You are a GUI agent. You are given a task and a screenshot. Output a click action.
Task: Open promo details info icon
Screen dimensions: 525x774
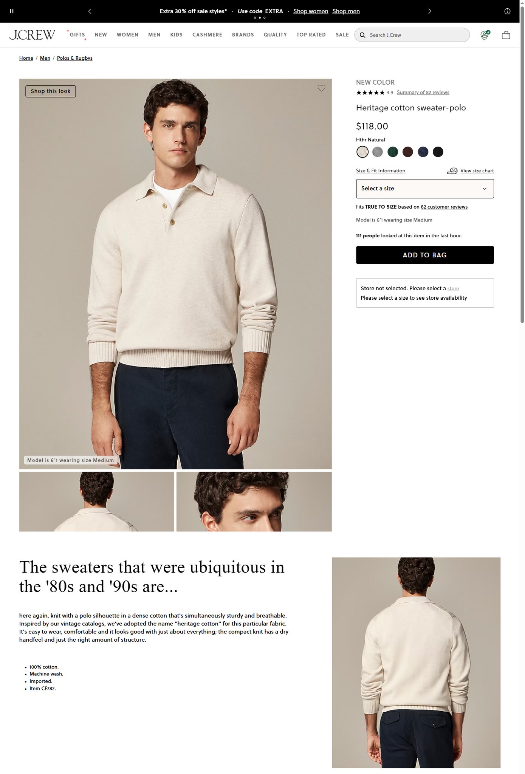[507, 11]
